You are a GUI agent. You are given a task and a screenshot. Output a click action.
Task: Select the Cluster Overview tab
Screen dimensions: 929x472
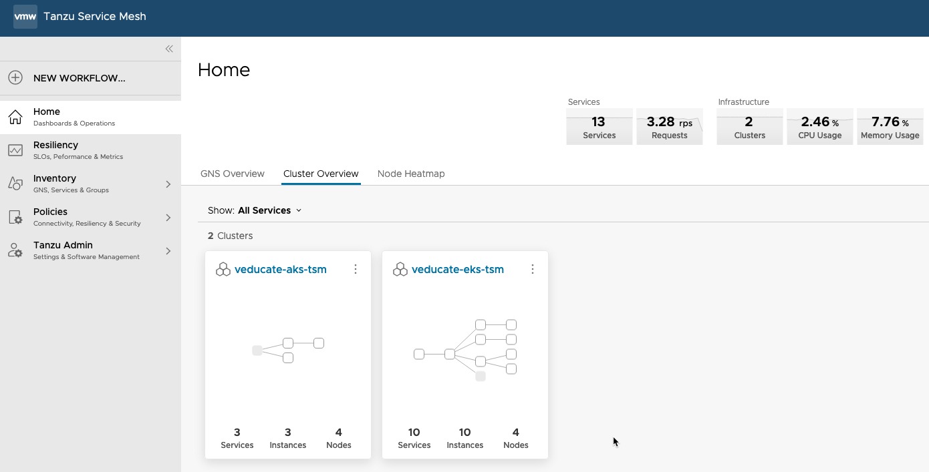click(x=321, y=174)
